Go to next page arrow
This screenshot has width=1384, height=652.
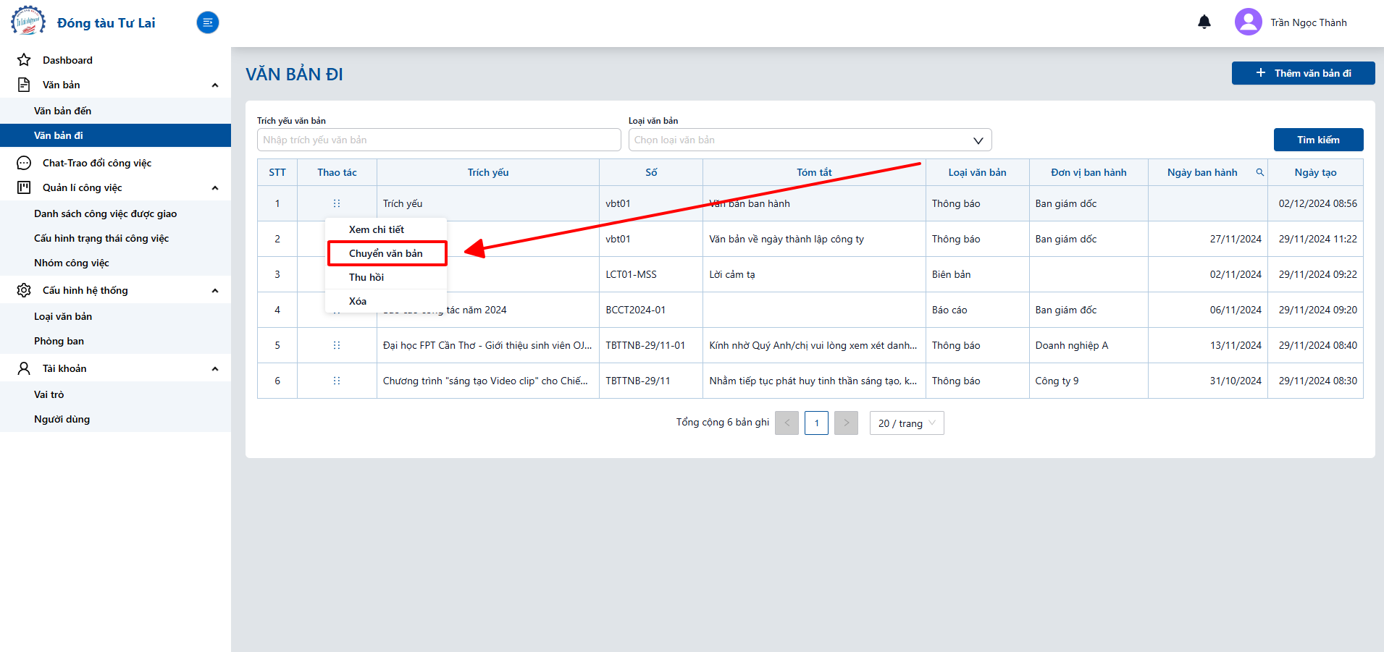point(846,423)
